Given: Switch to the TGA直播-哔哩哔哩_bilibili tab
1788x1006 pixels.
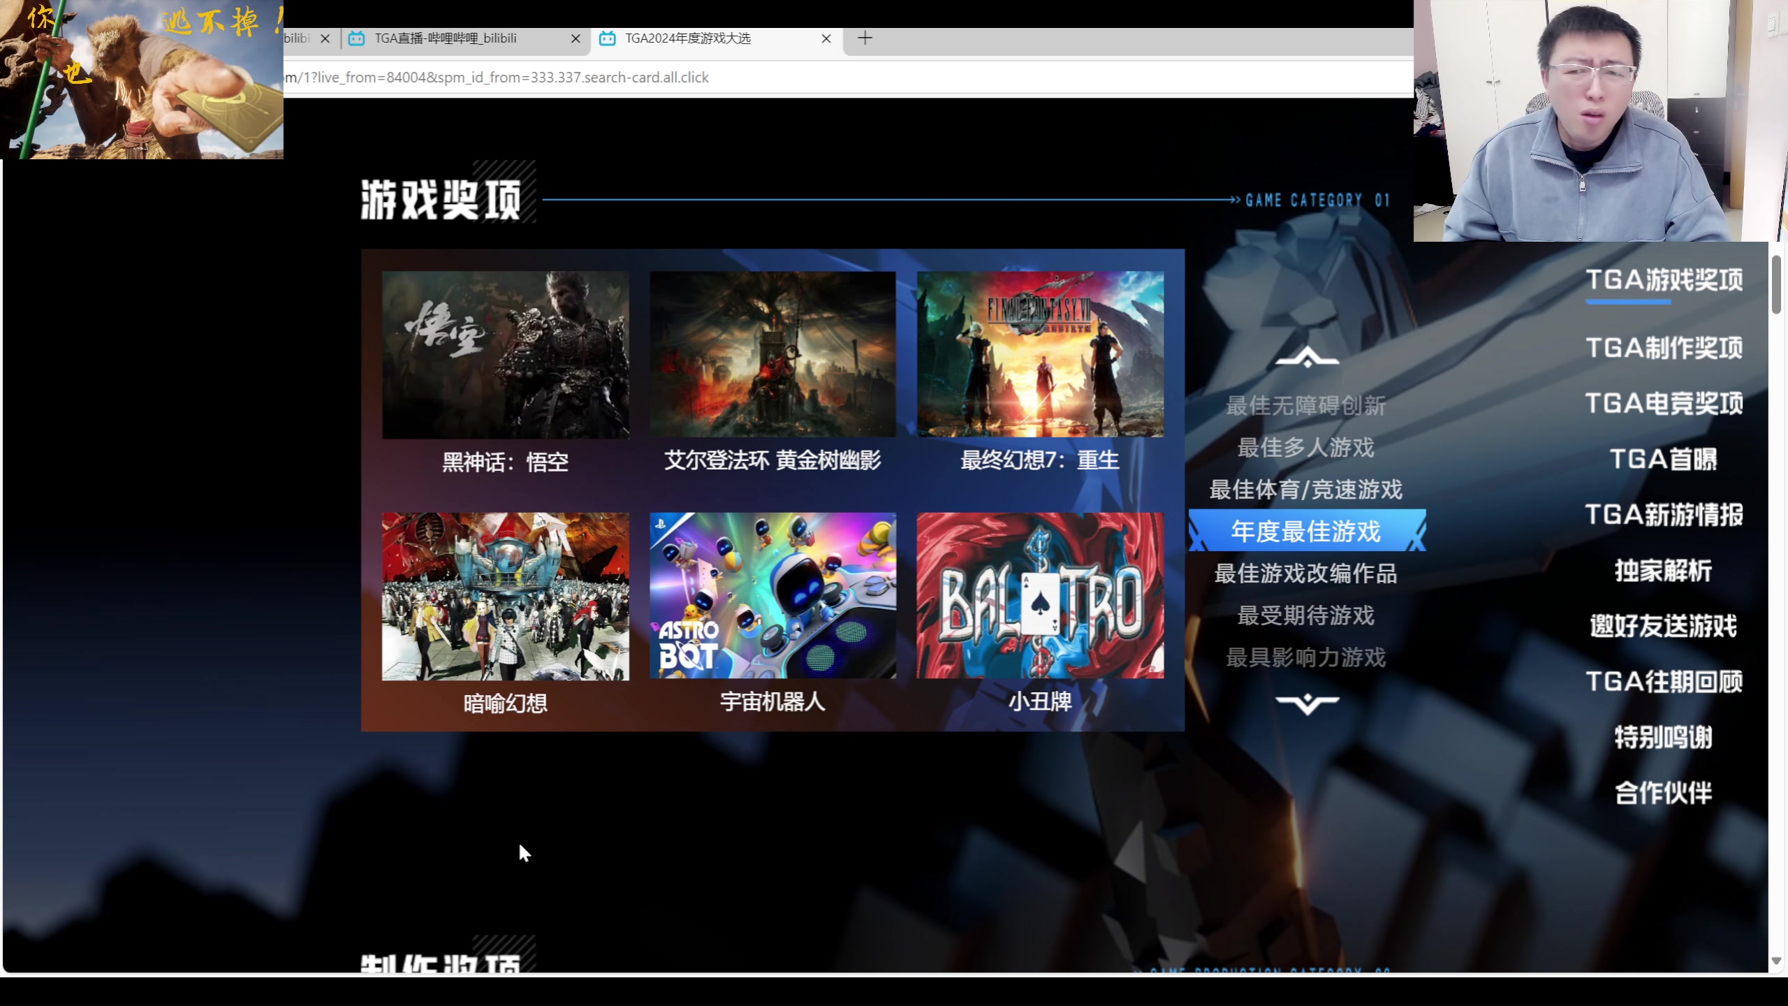Looking at the screenshot, I should tap(464, 38).
